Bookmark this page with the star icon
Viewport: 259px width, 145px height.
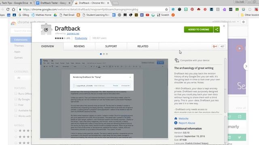(166, 9)
